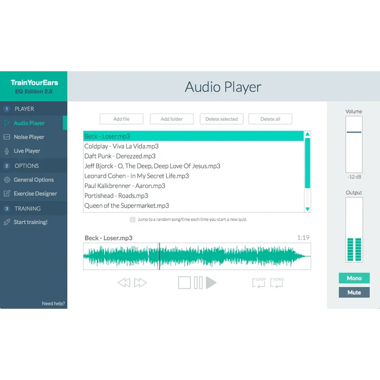The height and width of the screenshot is (380, 380).
Task: Open the Noise Player page
Action: pos(34,137)
